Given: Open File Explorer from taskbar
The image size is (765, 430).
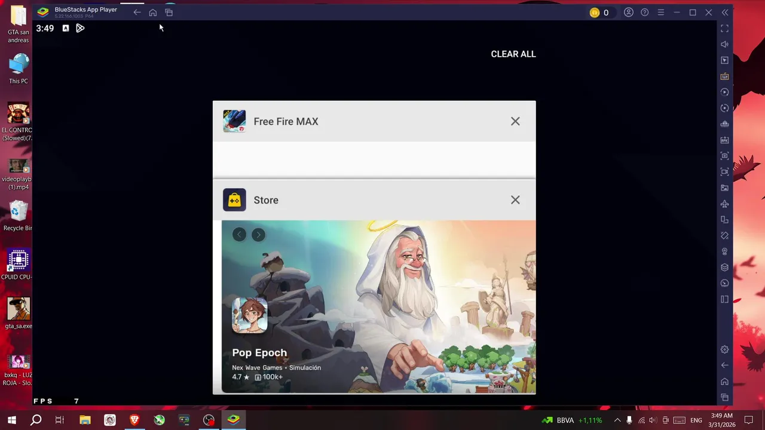Looking at the screenshot, I should point(85,420).
